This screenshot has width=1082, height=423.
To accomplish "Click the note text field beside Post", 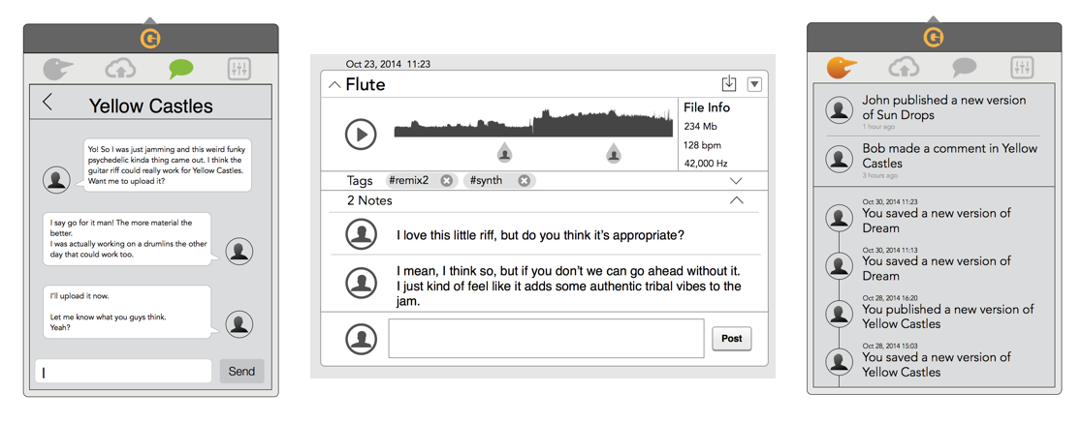I will click(x=547, y=338).
